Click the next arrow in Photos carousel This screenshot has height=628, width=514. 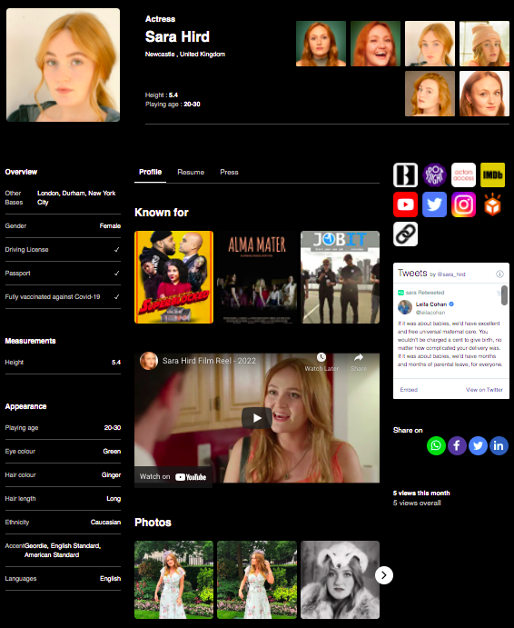pyautogui.click(x=384, y=575)
